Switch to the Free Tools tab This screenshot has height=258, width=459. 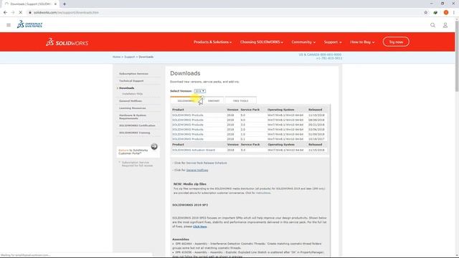[x=241, y=100]
